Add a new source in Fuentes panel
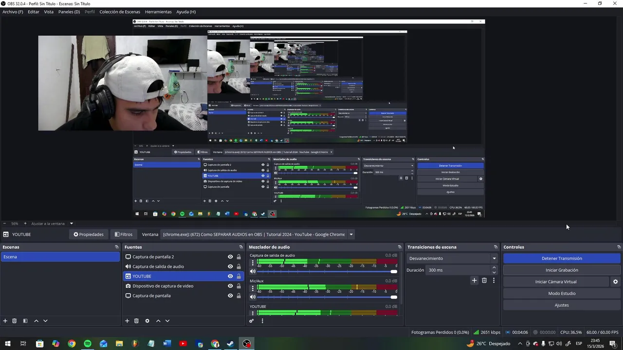The image size is (623, 350). click(x=127, y=321)
